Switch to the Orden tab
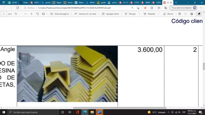 (24, 2)
